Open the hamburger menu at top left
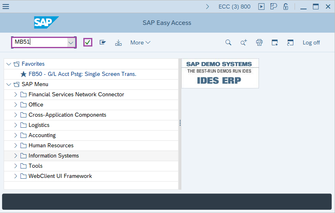335x213 pixels. pyautogui.click(x=6, y=7)
